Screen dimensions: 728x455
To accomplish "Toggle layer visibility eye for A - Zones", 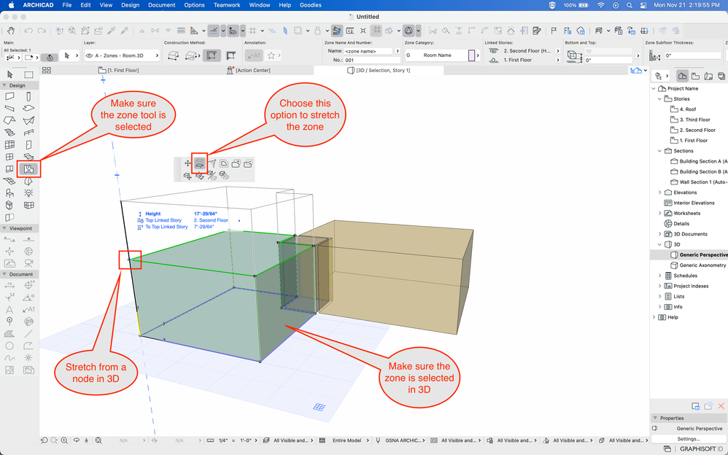I will point(89,55).
